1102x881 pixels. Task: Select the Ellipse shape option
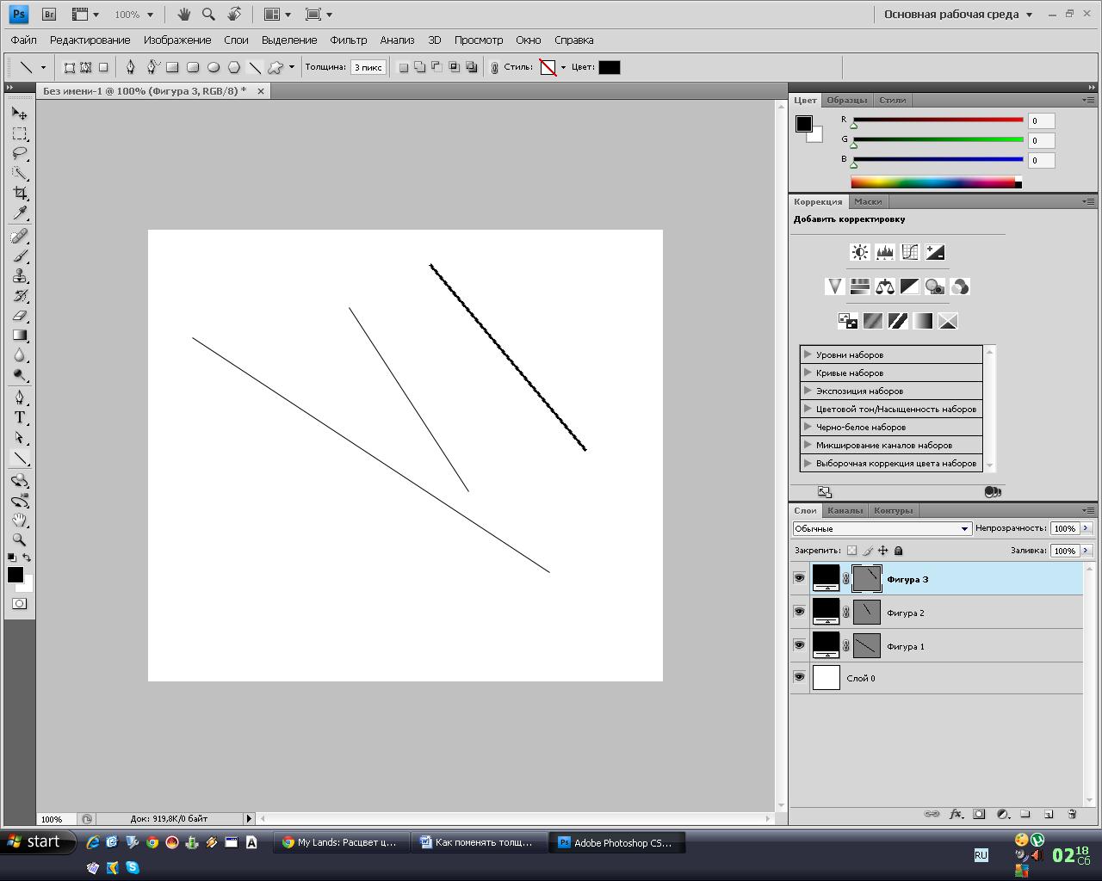tap(214, 67)
